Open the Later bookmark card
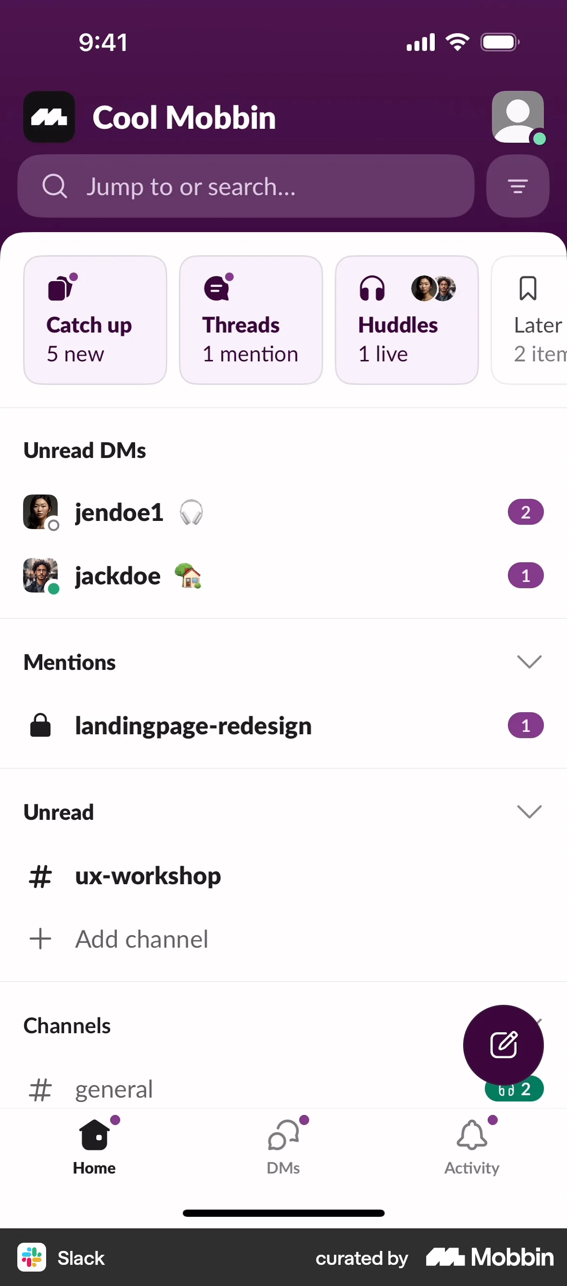This screenshot has width=567, height=1286. coord(534,320)
